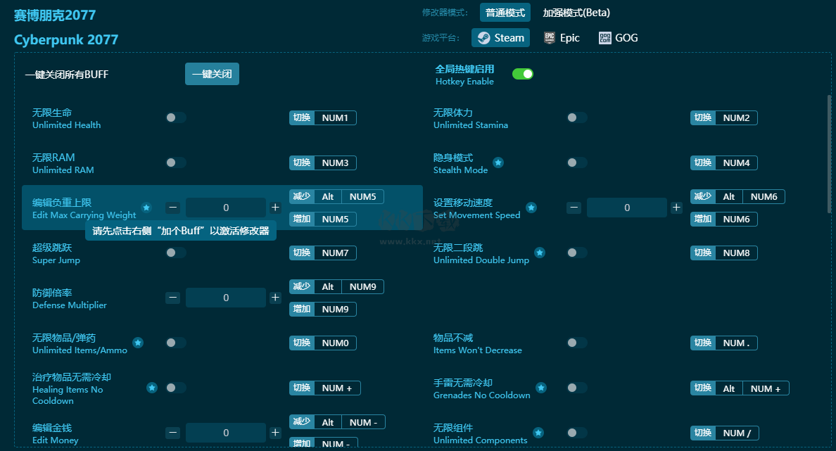836x451 pixels.
Task: Select the NUM . hotkey for Items Won't Decrease
Action: [723, 343]
